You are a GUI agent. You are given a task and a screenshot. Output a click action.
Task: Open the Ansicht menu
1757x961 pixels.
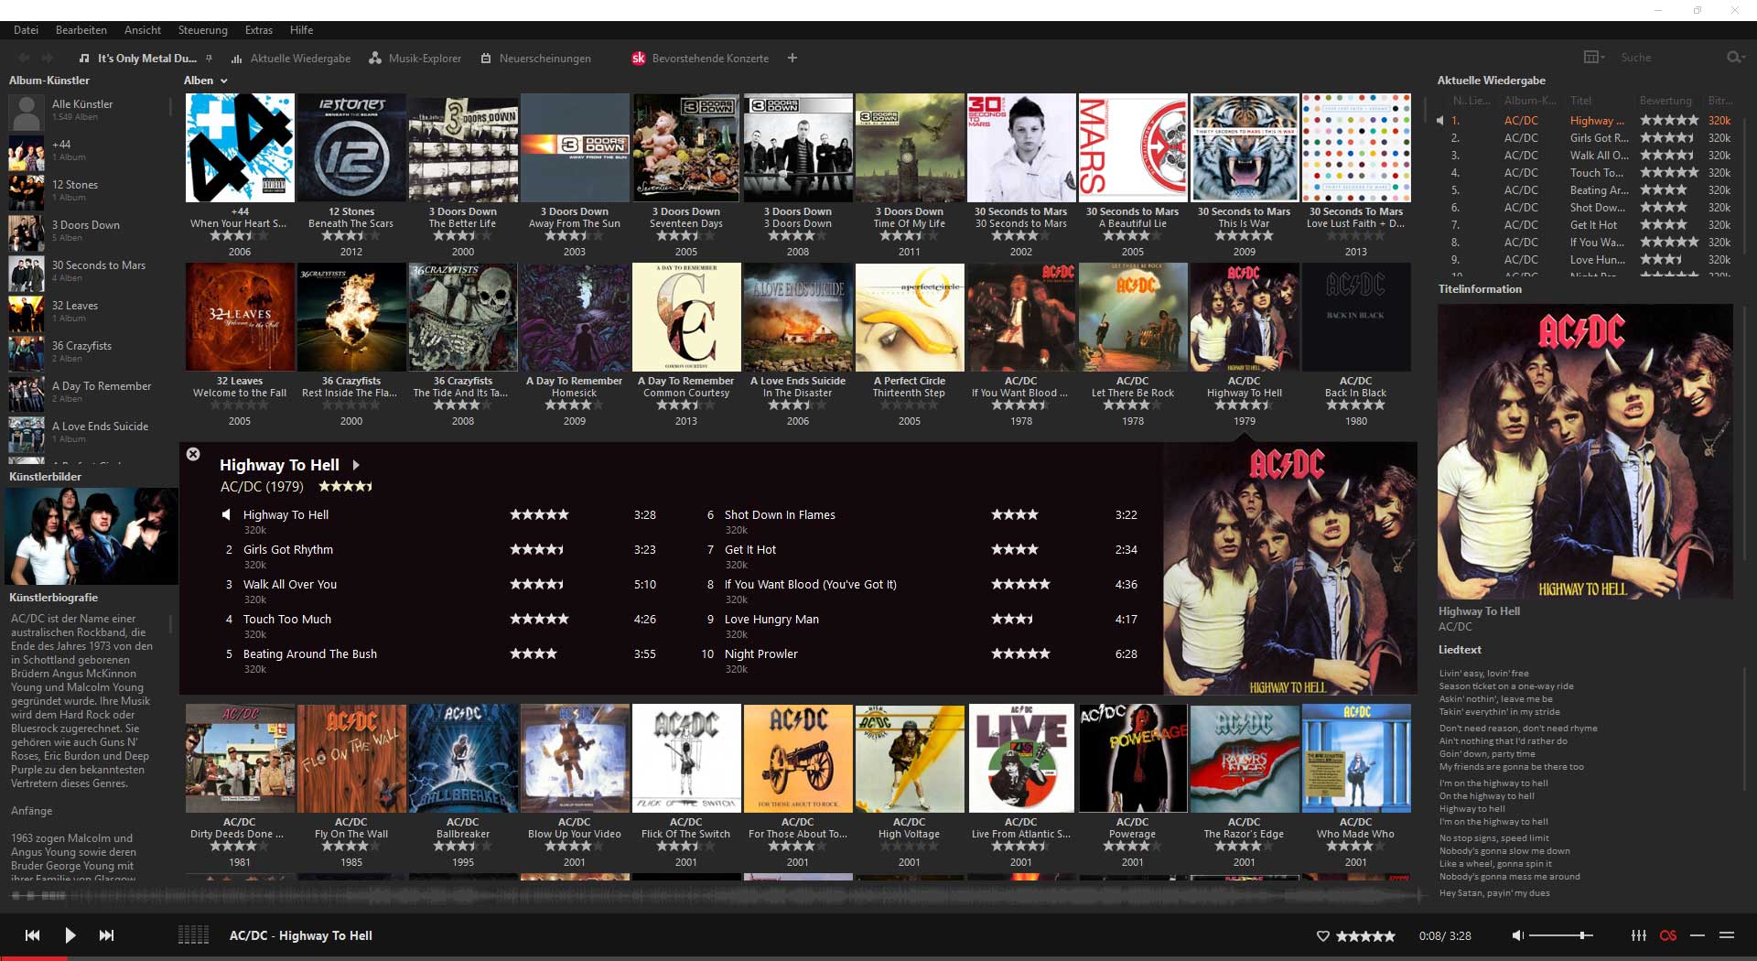pos(143,30)
